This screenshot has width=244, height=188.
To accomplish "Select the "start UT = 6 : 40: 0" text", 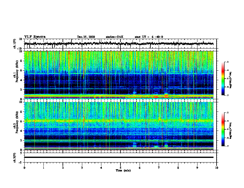I will [x=149, y=37].
